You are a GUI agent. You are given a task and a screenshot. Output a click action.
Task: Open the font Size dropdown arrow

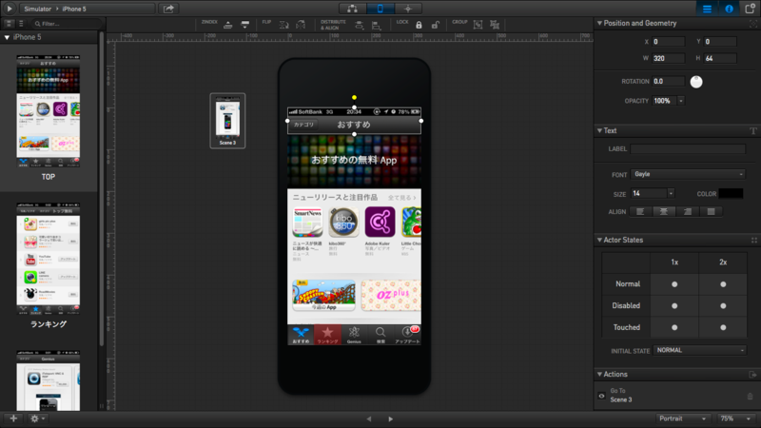(x=671, y=194)
